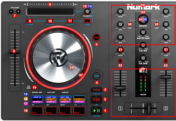Click the CUE GAIN knob

[143, 58]
